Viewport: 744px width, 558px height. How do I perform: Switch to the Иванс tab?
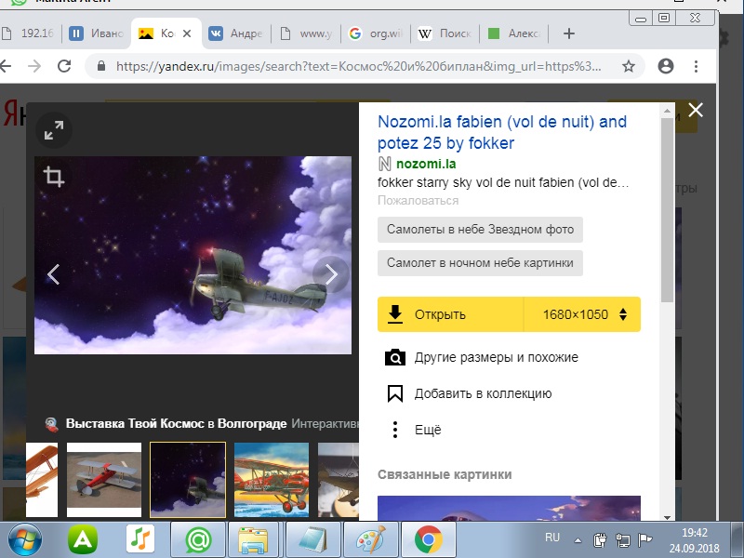point(97,33)
